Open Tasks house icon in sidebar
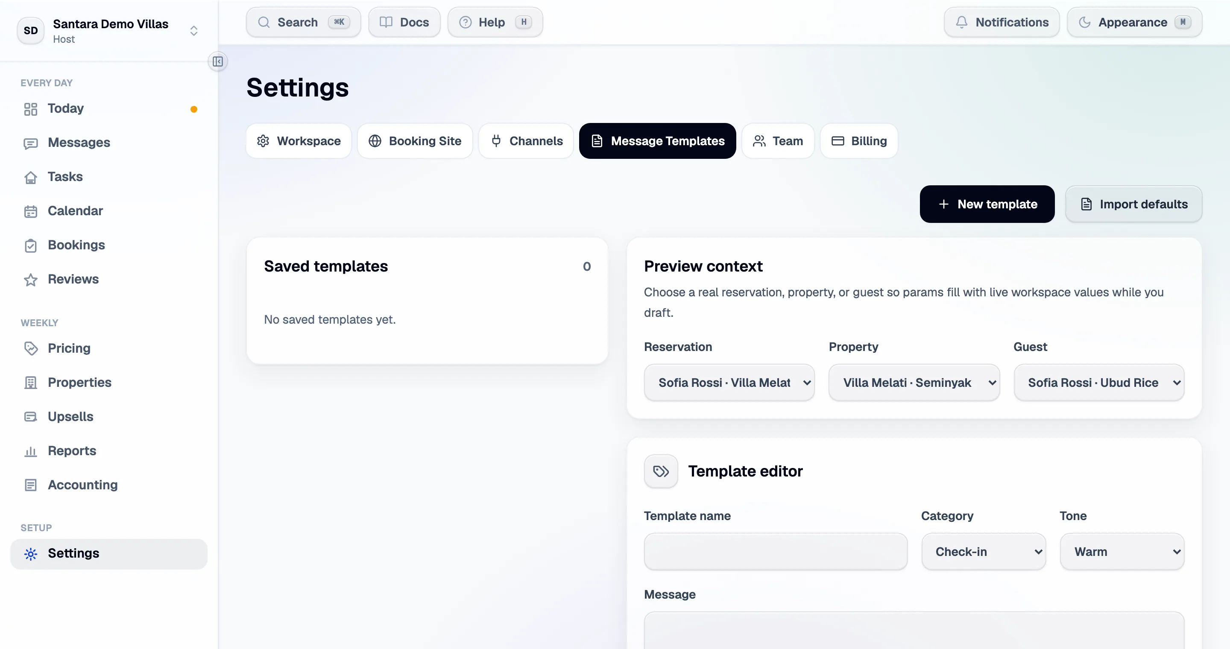 tap(31, 177)
